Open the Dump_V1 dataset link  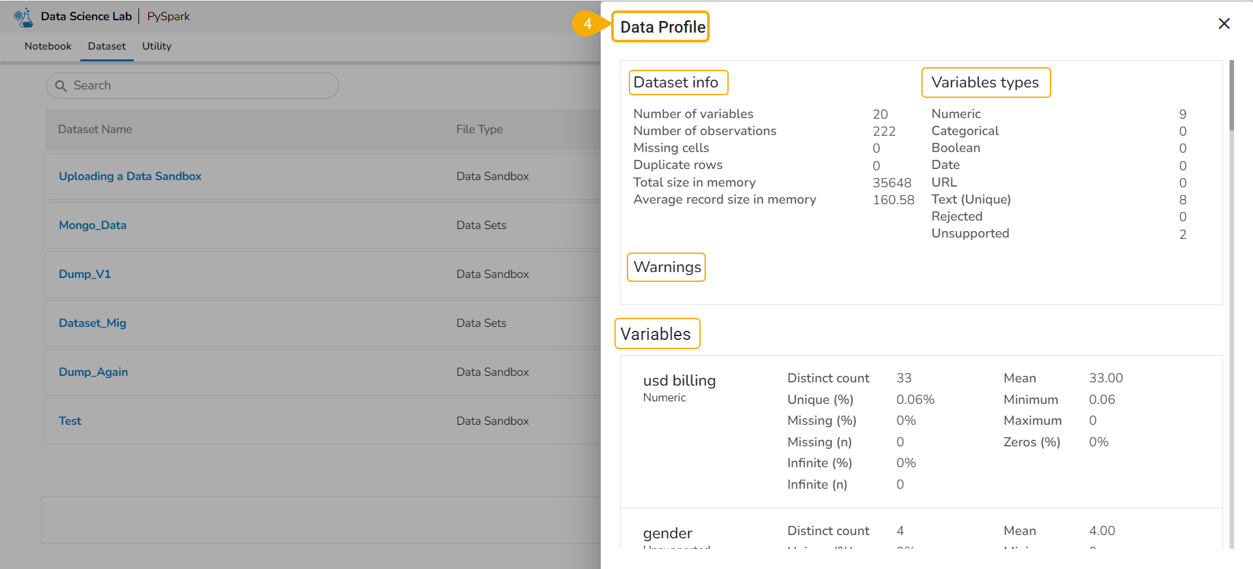point(85,274)
